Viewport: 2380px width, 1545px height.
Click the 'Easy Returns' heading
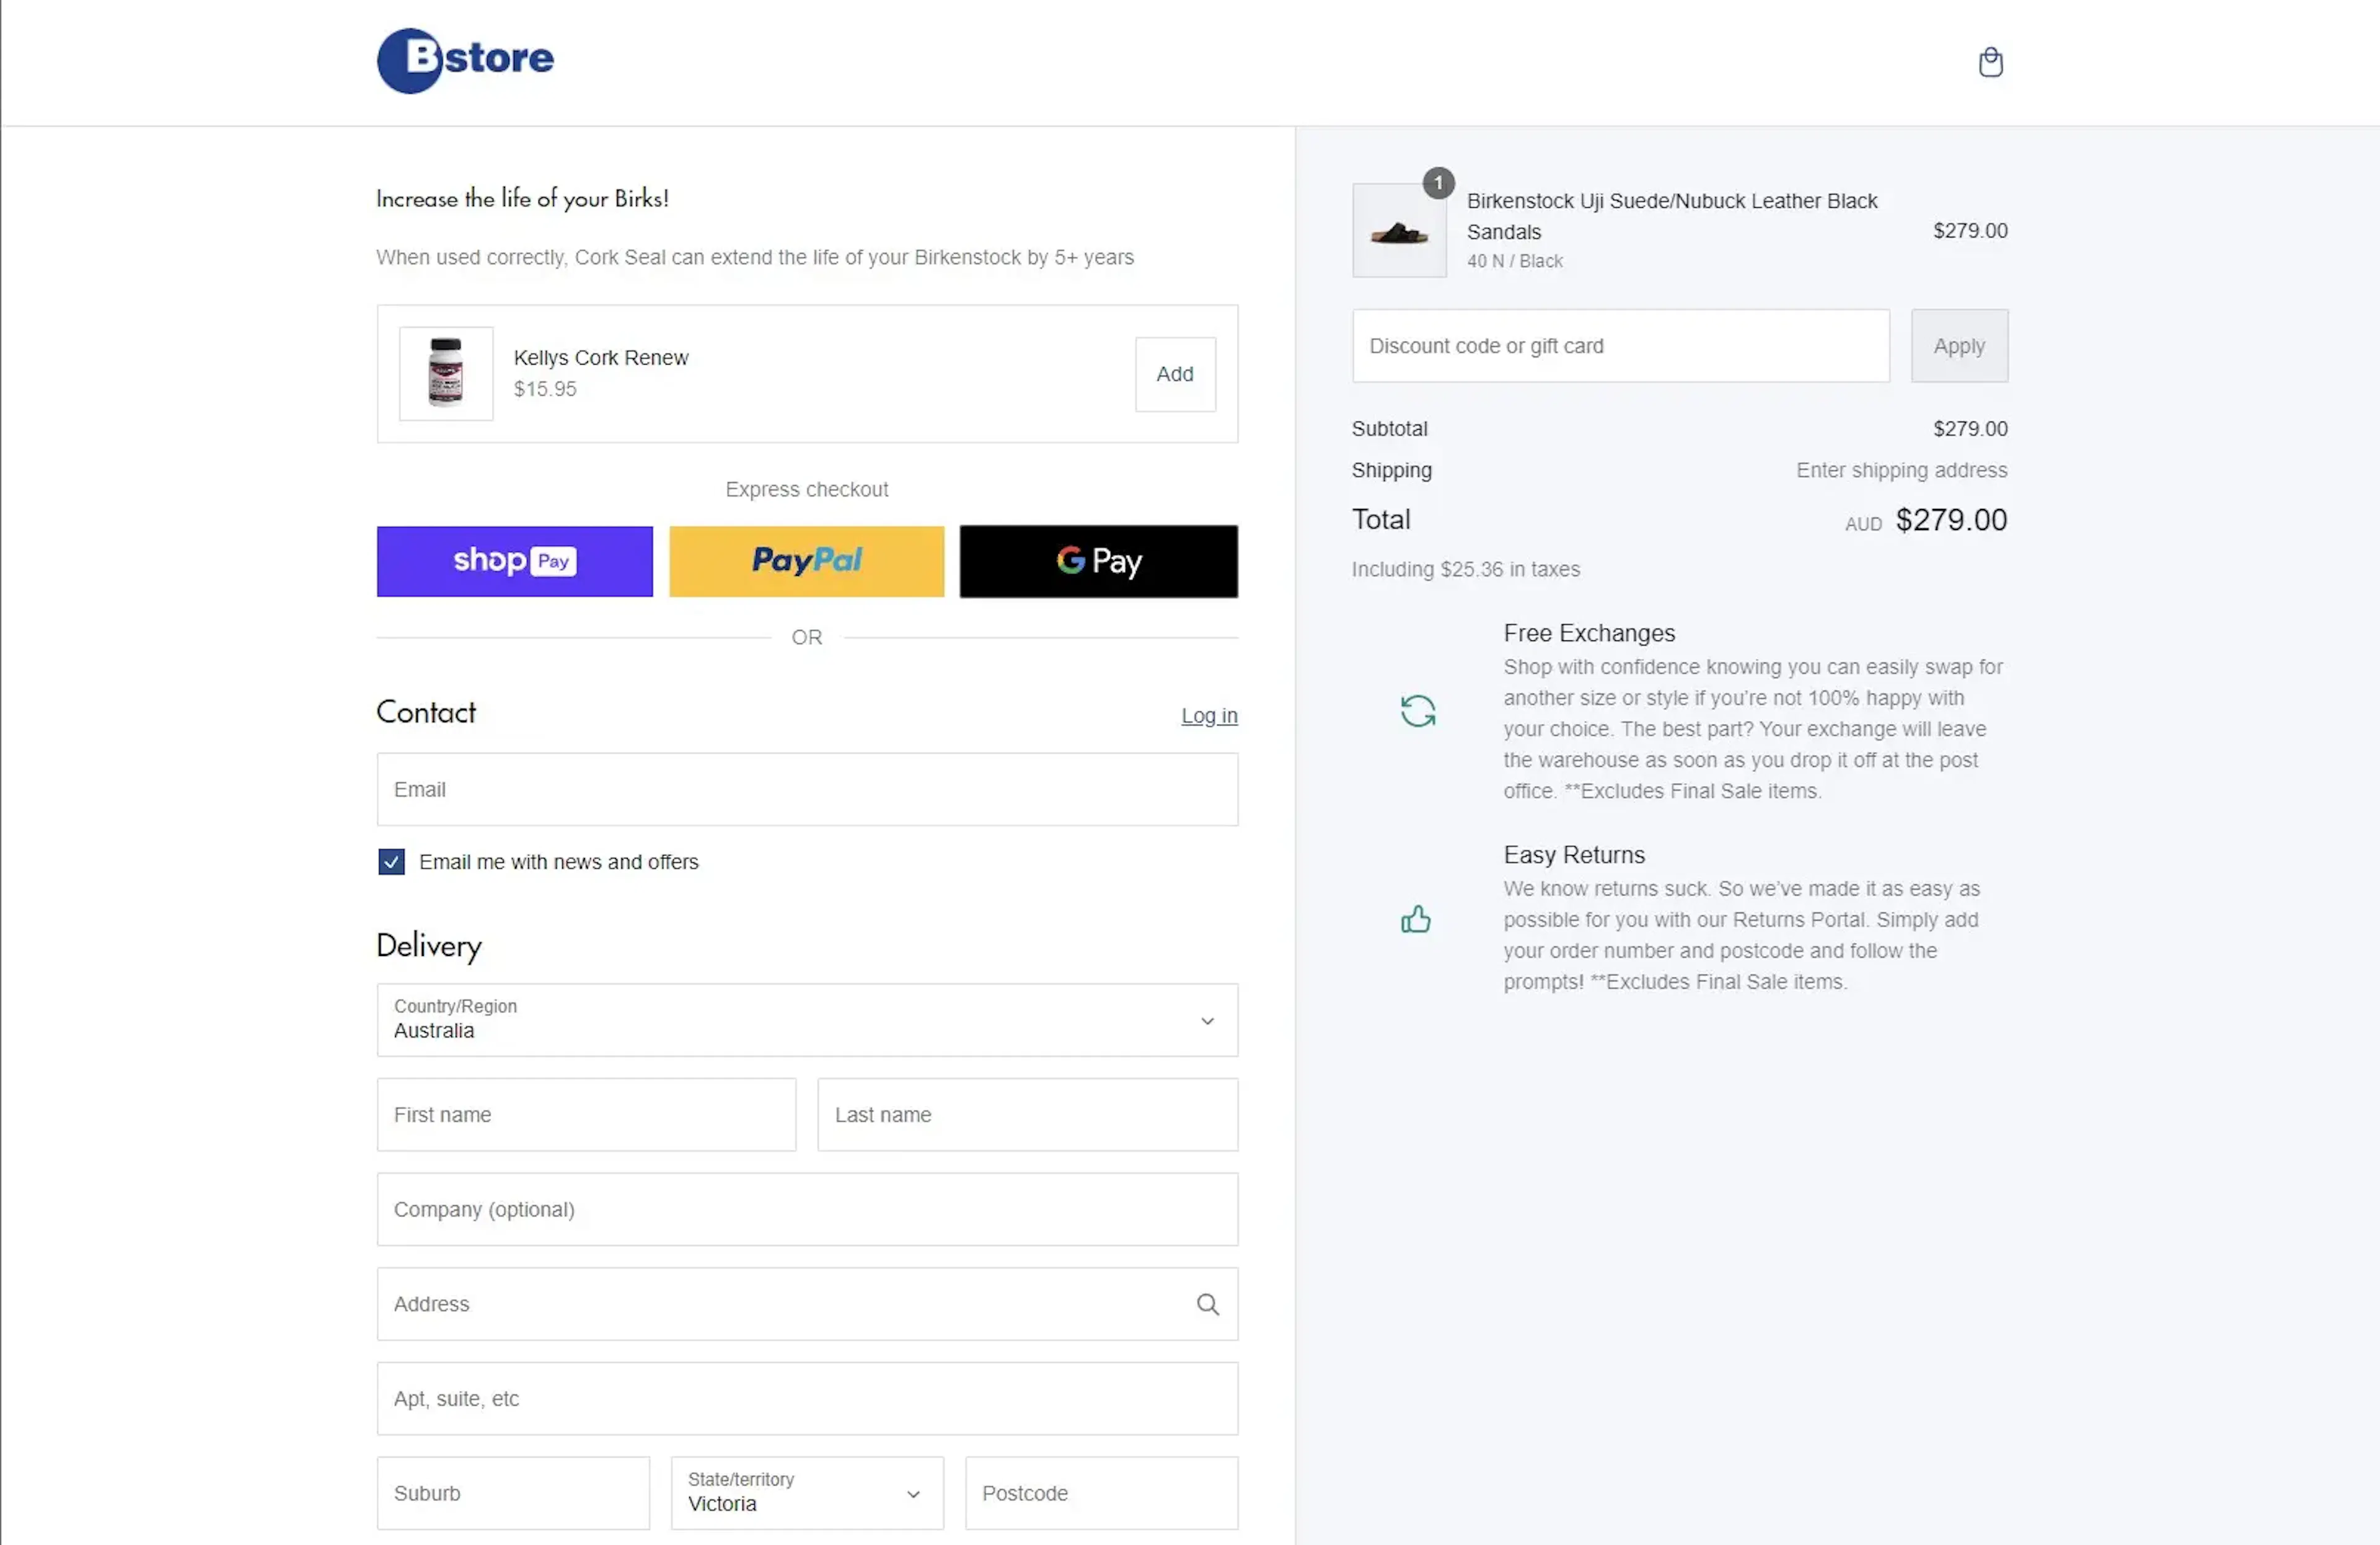click(x=1574, y=855)
